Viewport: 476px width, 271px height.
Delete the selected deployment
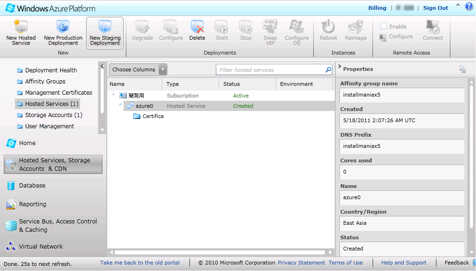[197, 30]
